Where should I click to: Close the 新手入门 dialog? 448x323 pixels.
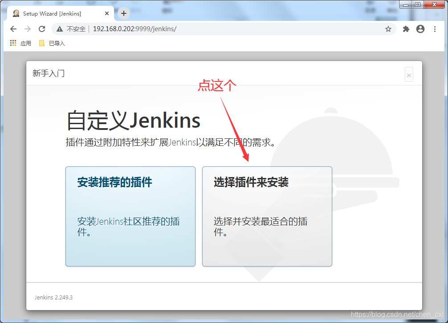(409, 75)
